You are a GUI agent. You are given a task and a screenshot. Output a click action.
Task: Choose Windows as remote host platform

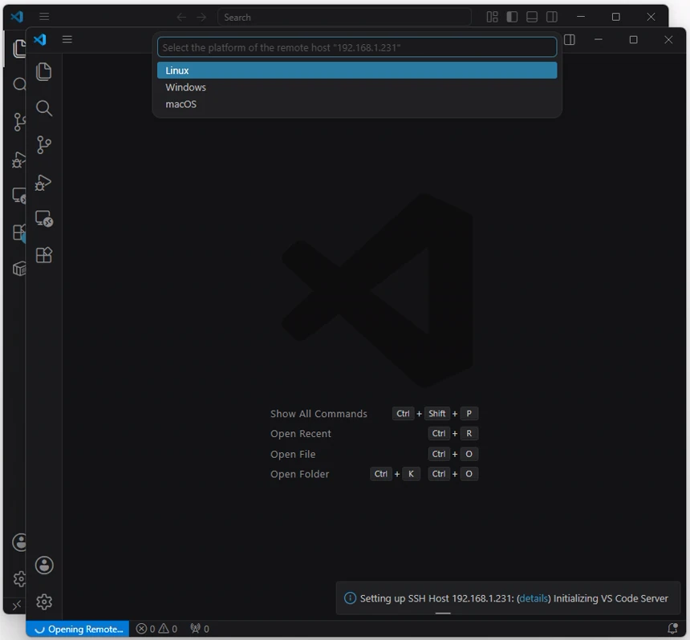coord(357,87)
